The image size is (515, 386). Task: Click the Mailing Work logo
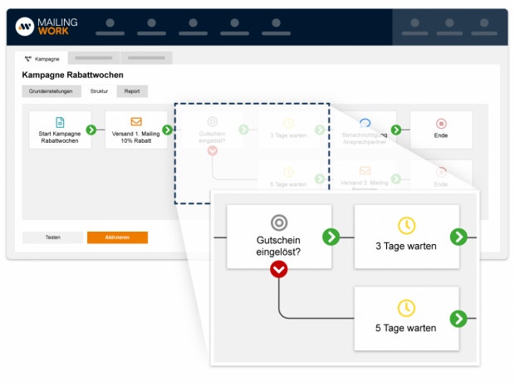[47, 27]
